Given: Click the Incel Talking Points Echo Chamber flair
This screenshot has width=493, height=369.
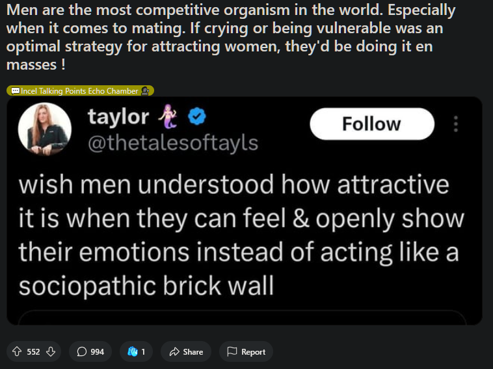Looking at the screenshot, I should click(80, 91).
